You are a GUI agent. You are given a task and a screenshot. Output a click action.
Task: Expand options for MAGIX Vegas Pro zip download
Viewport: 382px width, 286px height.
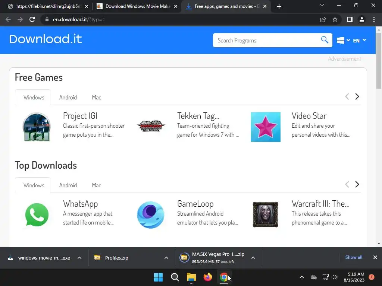pyautogui.click(x=253, y=258)
